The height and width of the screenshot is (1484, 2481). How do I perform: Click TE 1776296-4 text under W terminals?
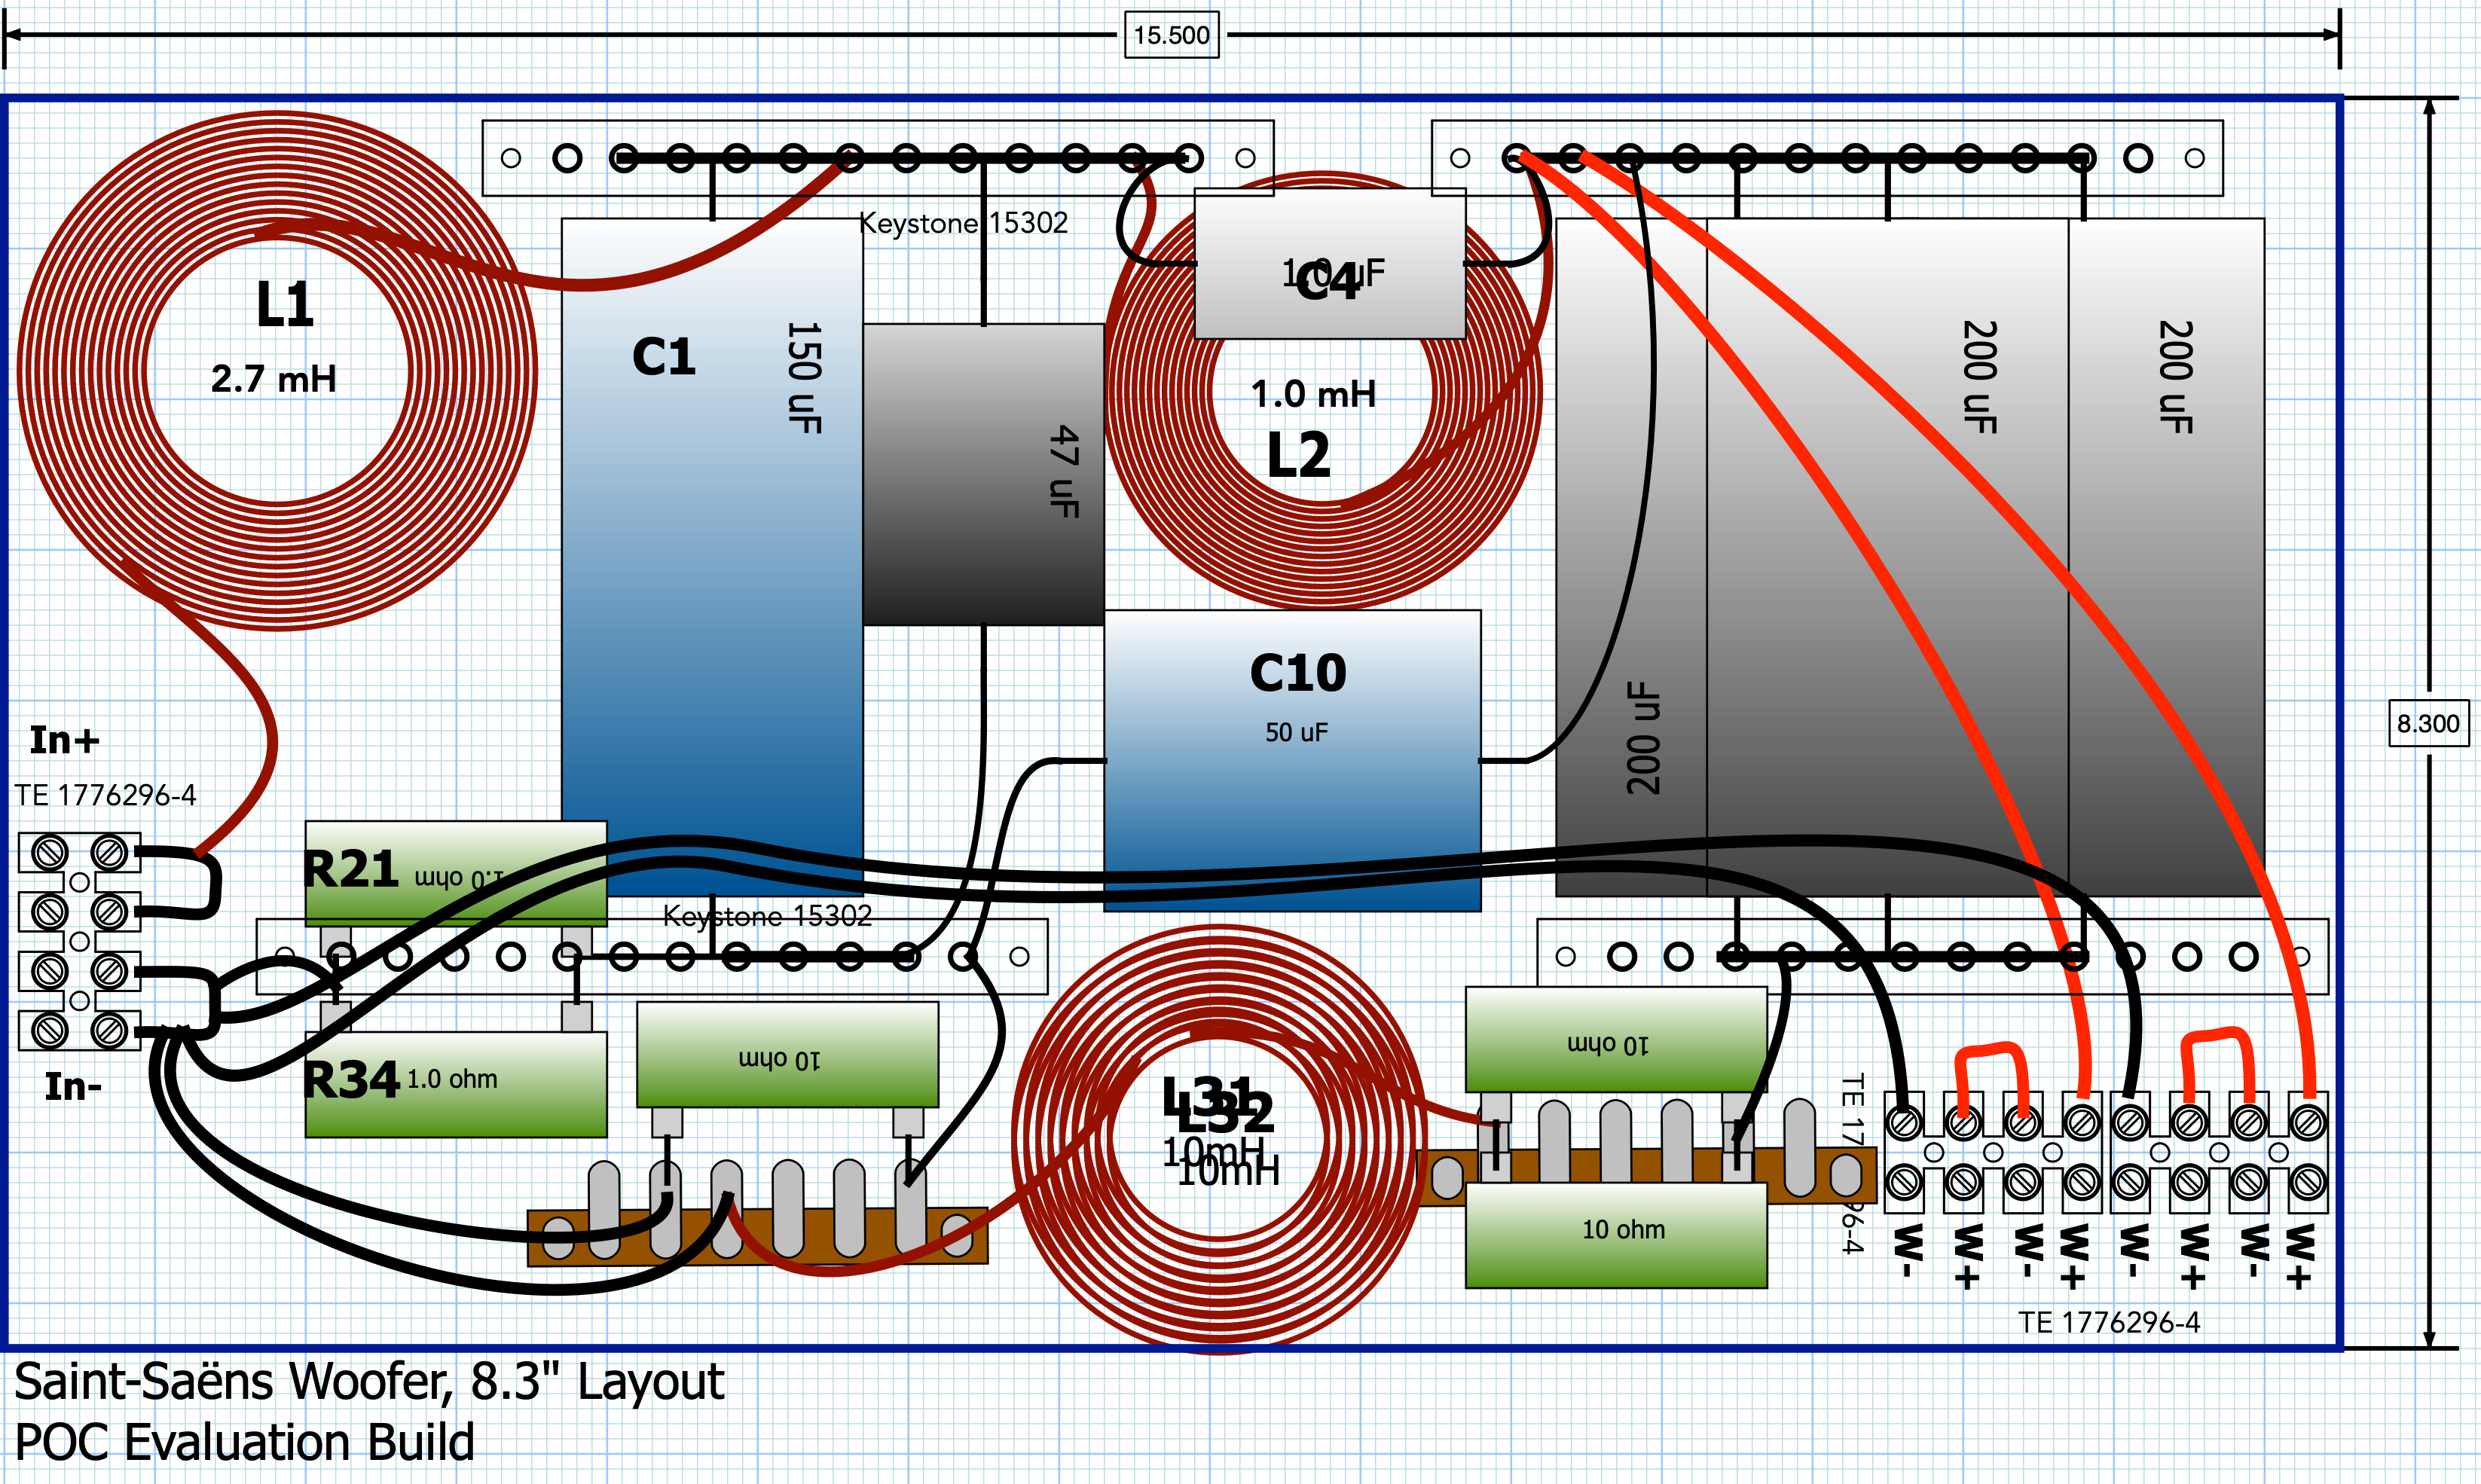pyautogui.click(x=2109, y=1322)
